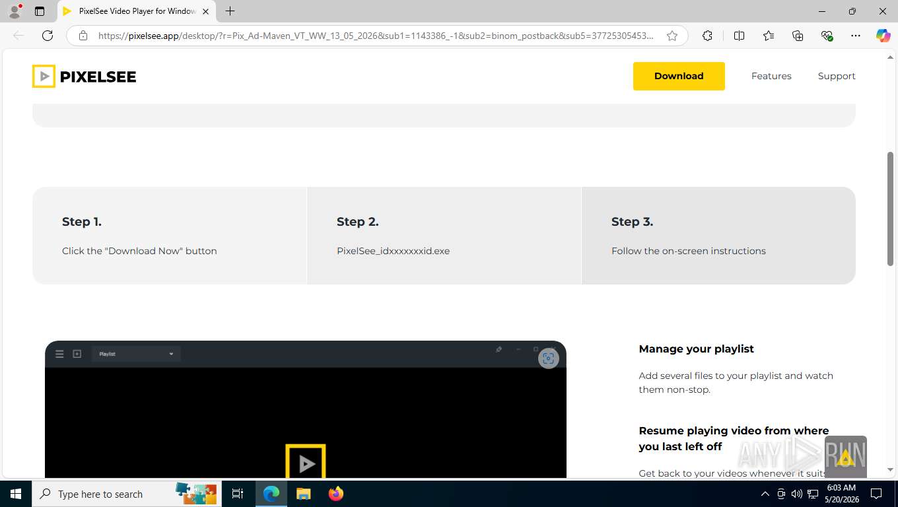Close the PixelSee Video Player tab
The image size is (898, 507).
(205, 11)
